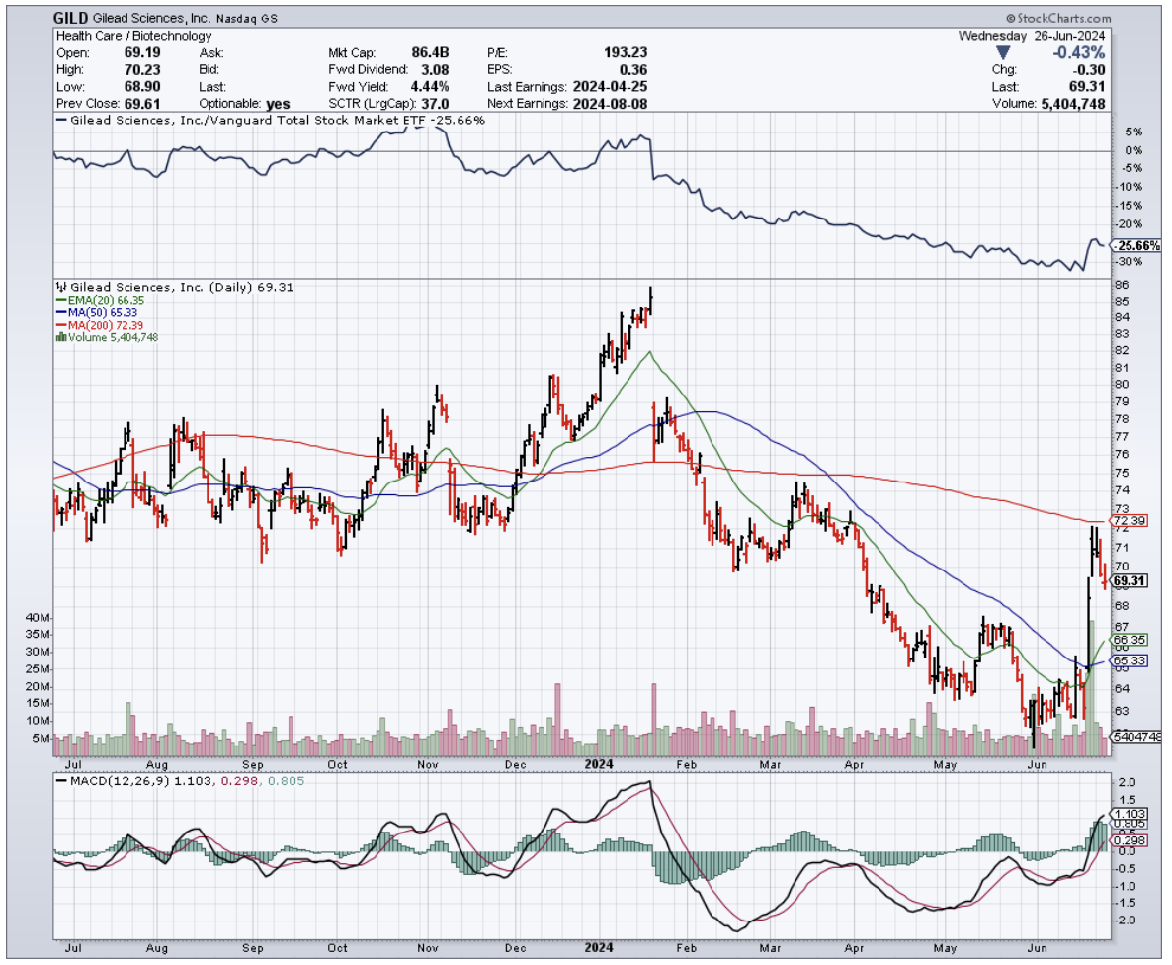Click the candlestick icon beside Gilead Sciences (Daily)
The width and height of the screenshot is (1172, 965).
tap(60, 287)
